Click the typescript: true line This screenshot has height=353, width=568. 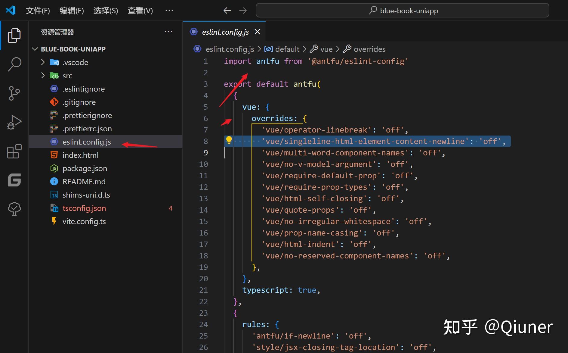pos(281,290)
